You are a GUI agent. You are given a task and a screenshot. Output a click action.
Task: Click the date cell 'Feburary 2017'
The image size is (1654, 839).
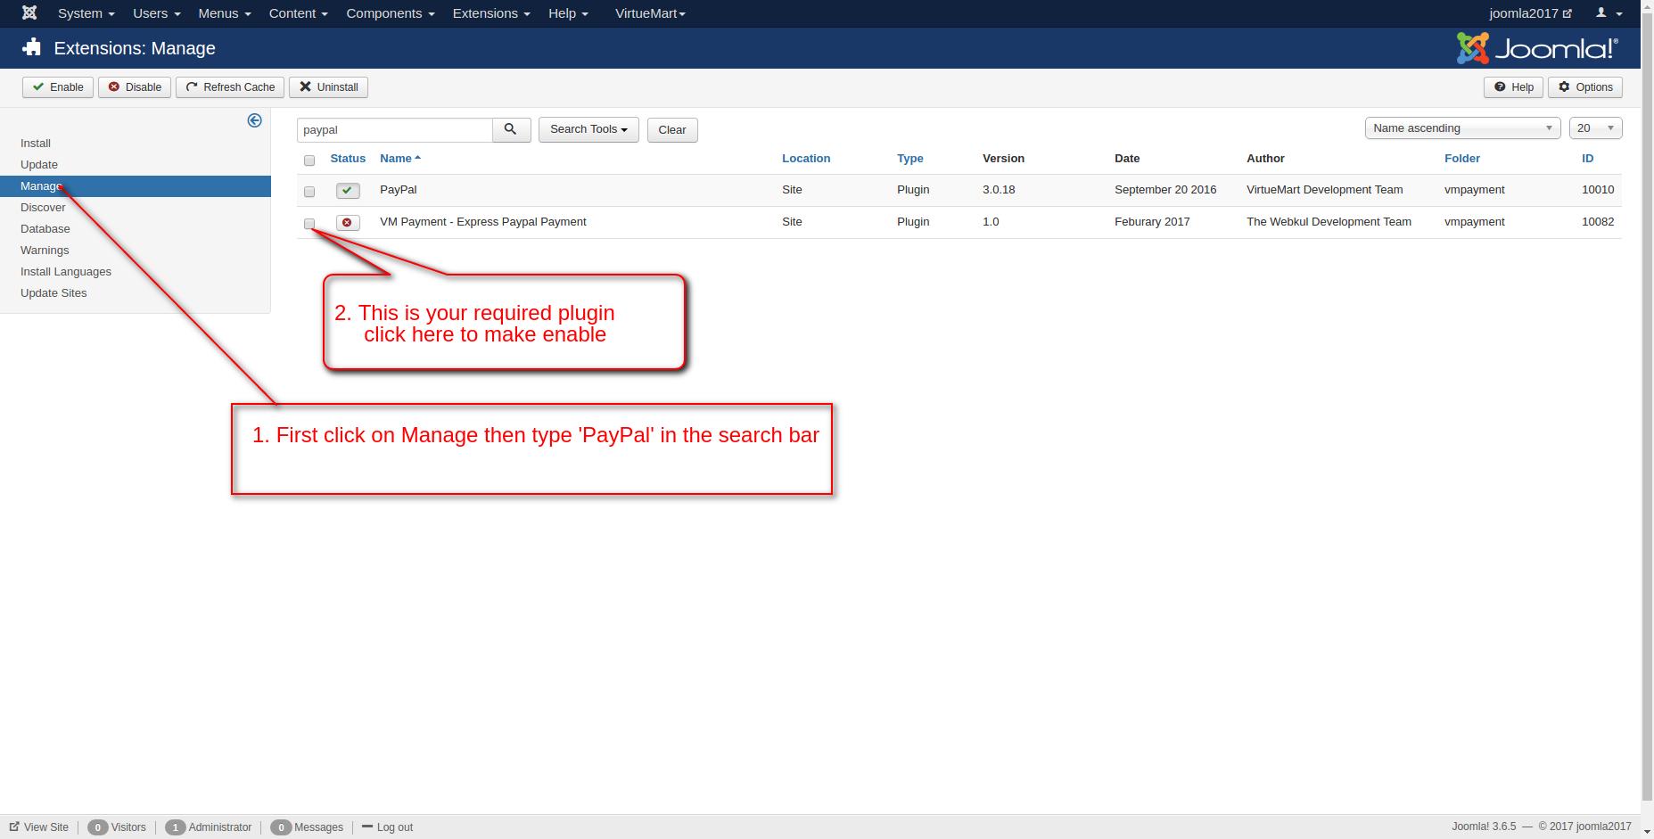tap(1152, 222)
